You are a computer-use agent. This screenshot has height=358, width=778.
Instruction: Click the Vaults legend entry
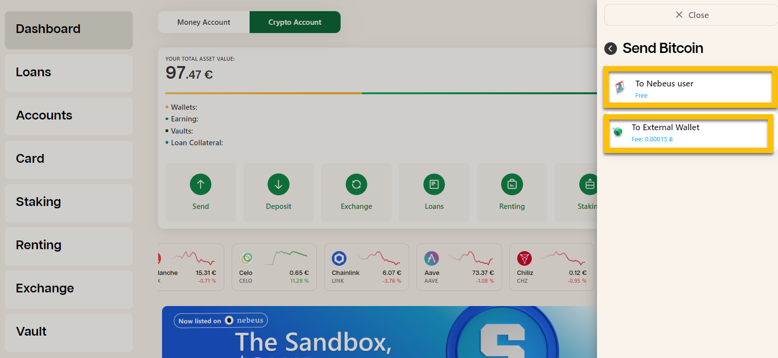coord(179,131)
